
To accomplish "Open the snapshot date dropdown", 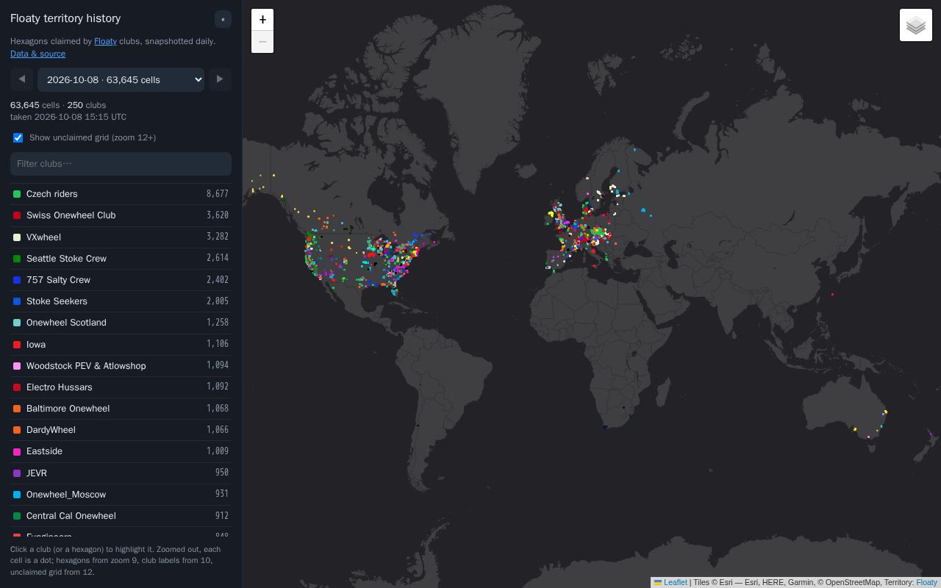I will [121, 79].
